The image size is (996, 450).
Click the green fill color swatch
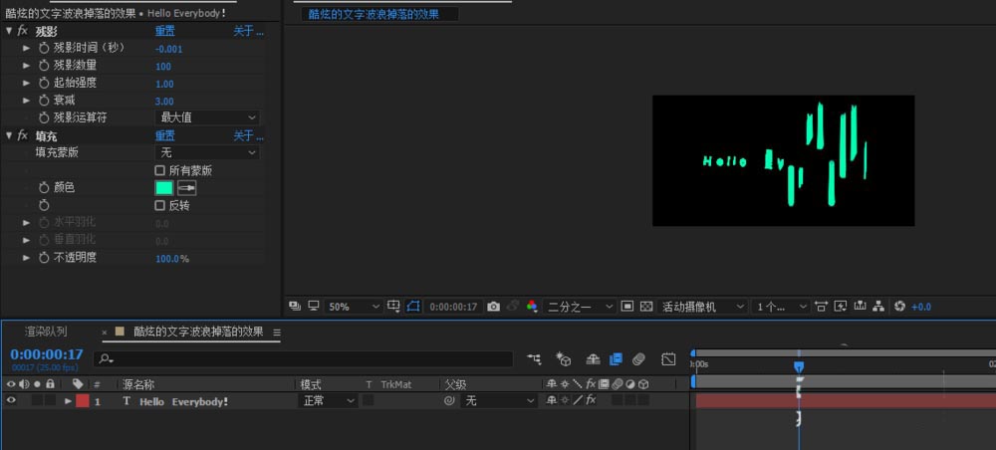(164, 187)
